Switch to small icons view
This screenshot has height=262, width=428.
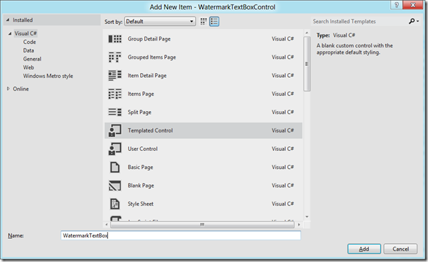click(203, 21)
